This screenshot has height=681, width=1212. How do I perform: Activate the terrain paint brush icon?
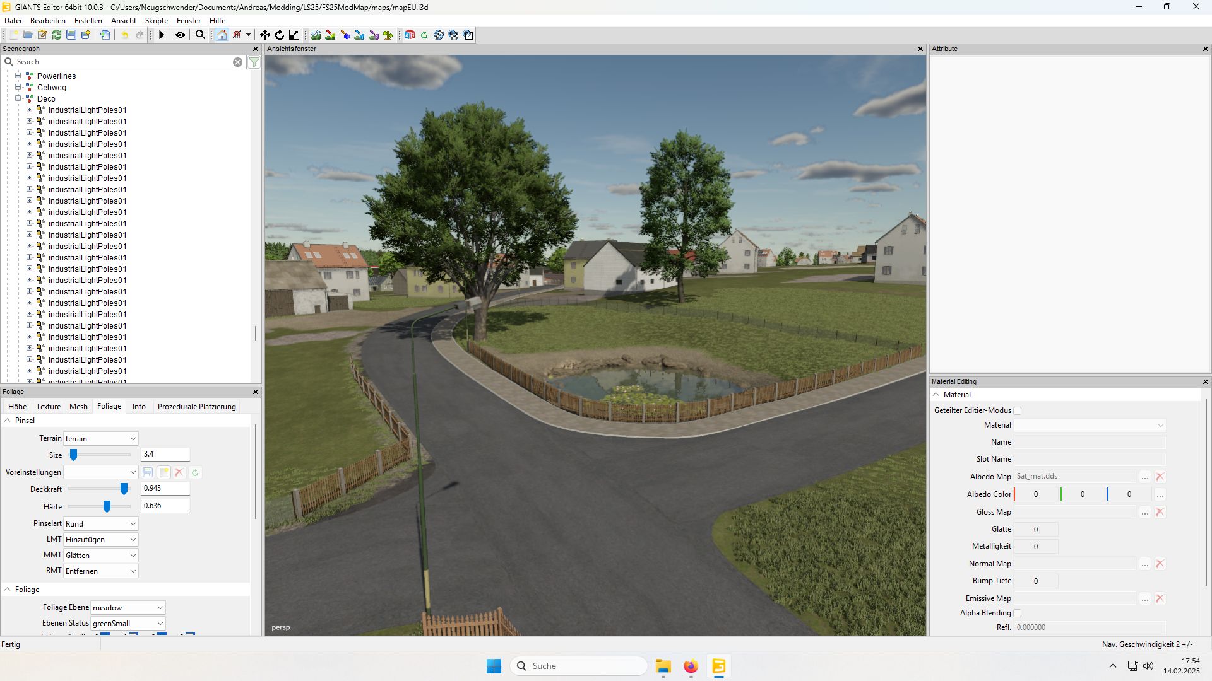tap(330, 35)
